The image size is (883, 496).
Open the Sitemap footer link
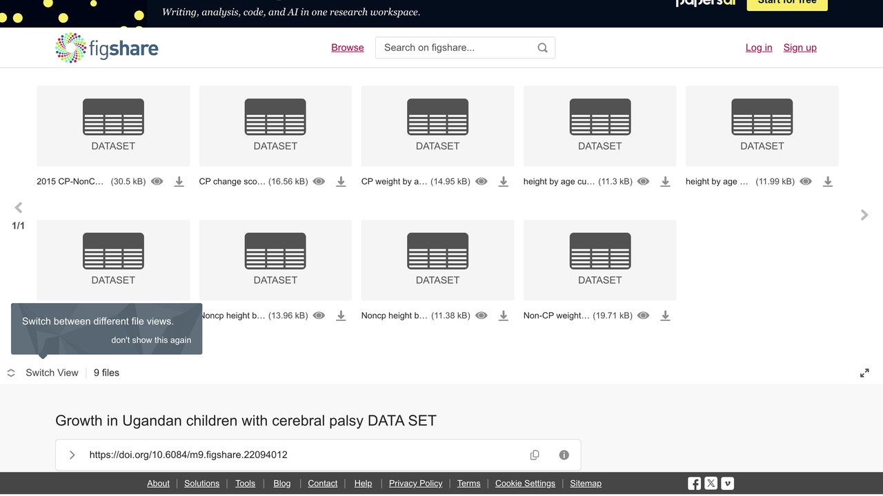[x=586, y=484]
